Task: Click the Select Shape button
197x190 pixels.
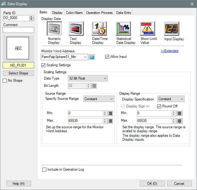Action: [x=18, y=73]
